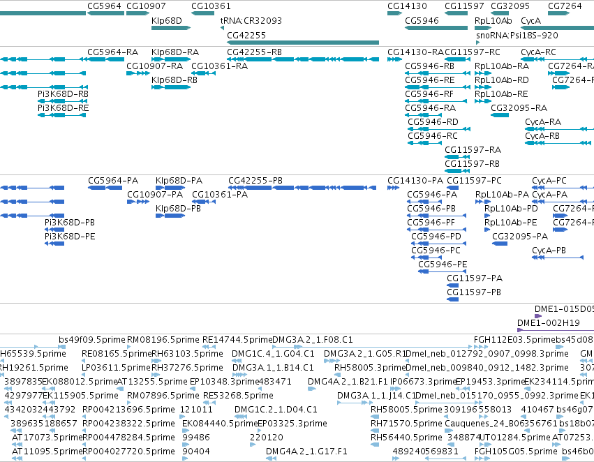Click the CG11597-PA protein label

coord(475,278)
